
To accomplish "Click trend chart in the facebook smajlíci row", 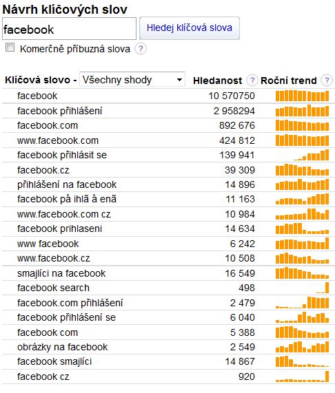I will [302, 361].
